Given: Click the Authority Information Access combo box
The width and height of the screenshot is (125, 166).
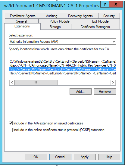Looking at the screenshot, I should [x=62, y=42].
